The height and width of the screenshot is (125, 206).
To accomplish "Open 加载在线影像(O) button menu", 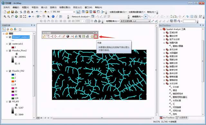I will coord(118,12).
